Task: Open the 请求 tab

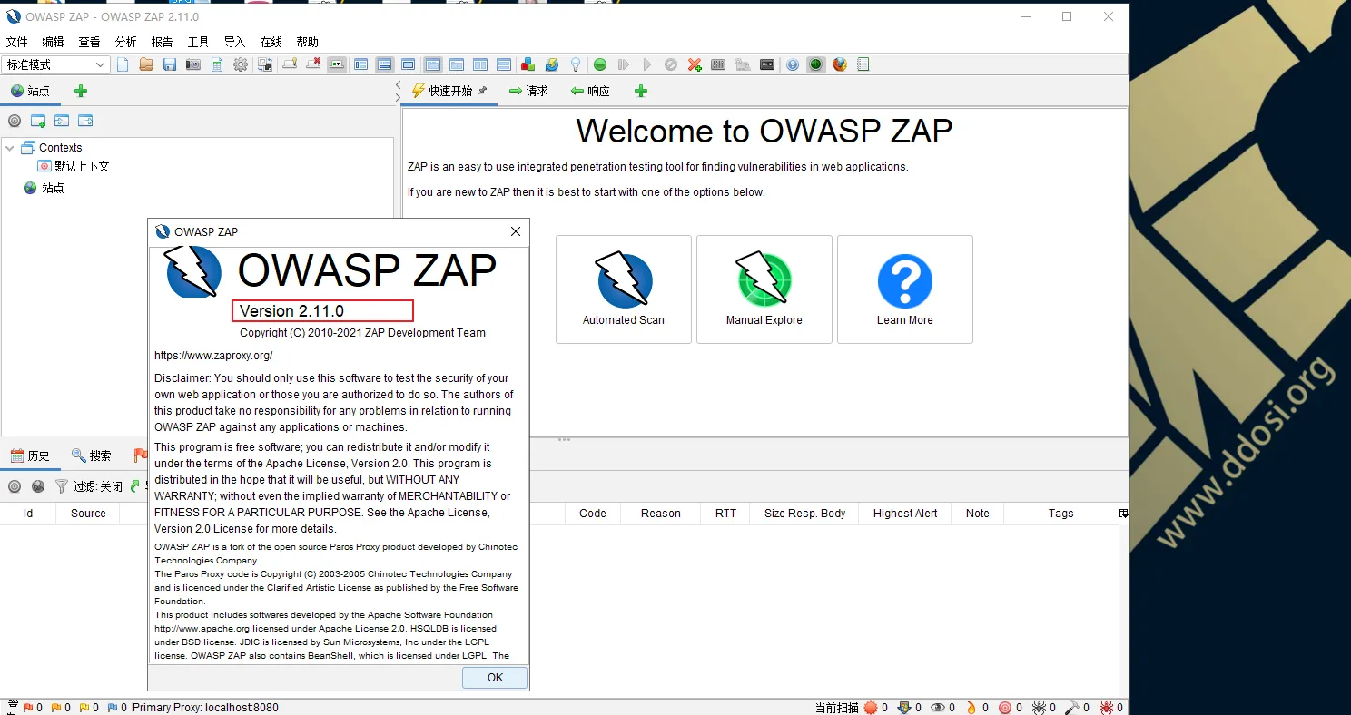Action: [x=528, y=91]
